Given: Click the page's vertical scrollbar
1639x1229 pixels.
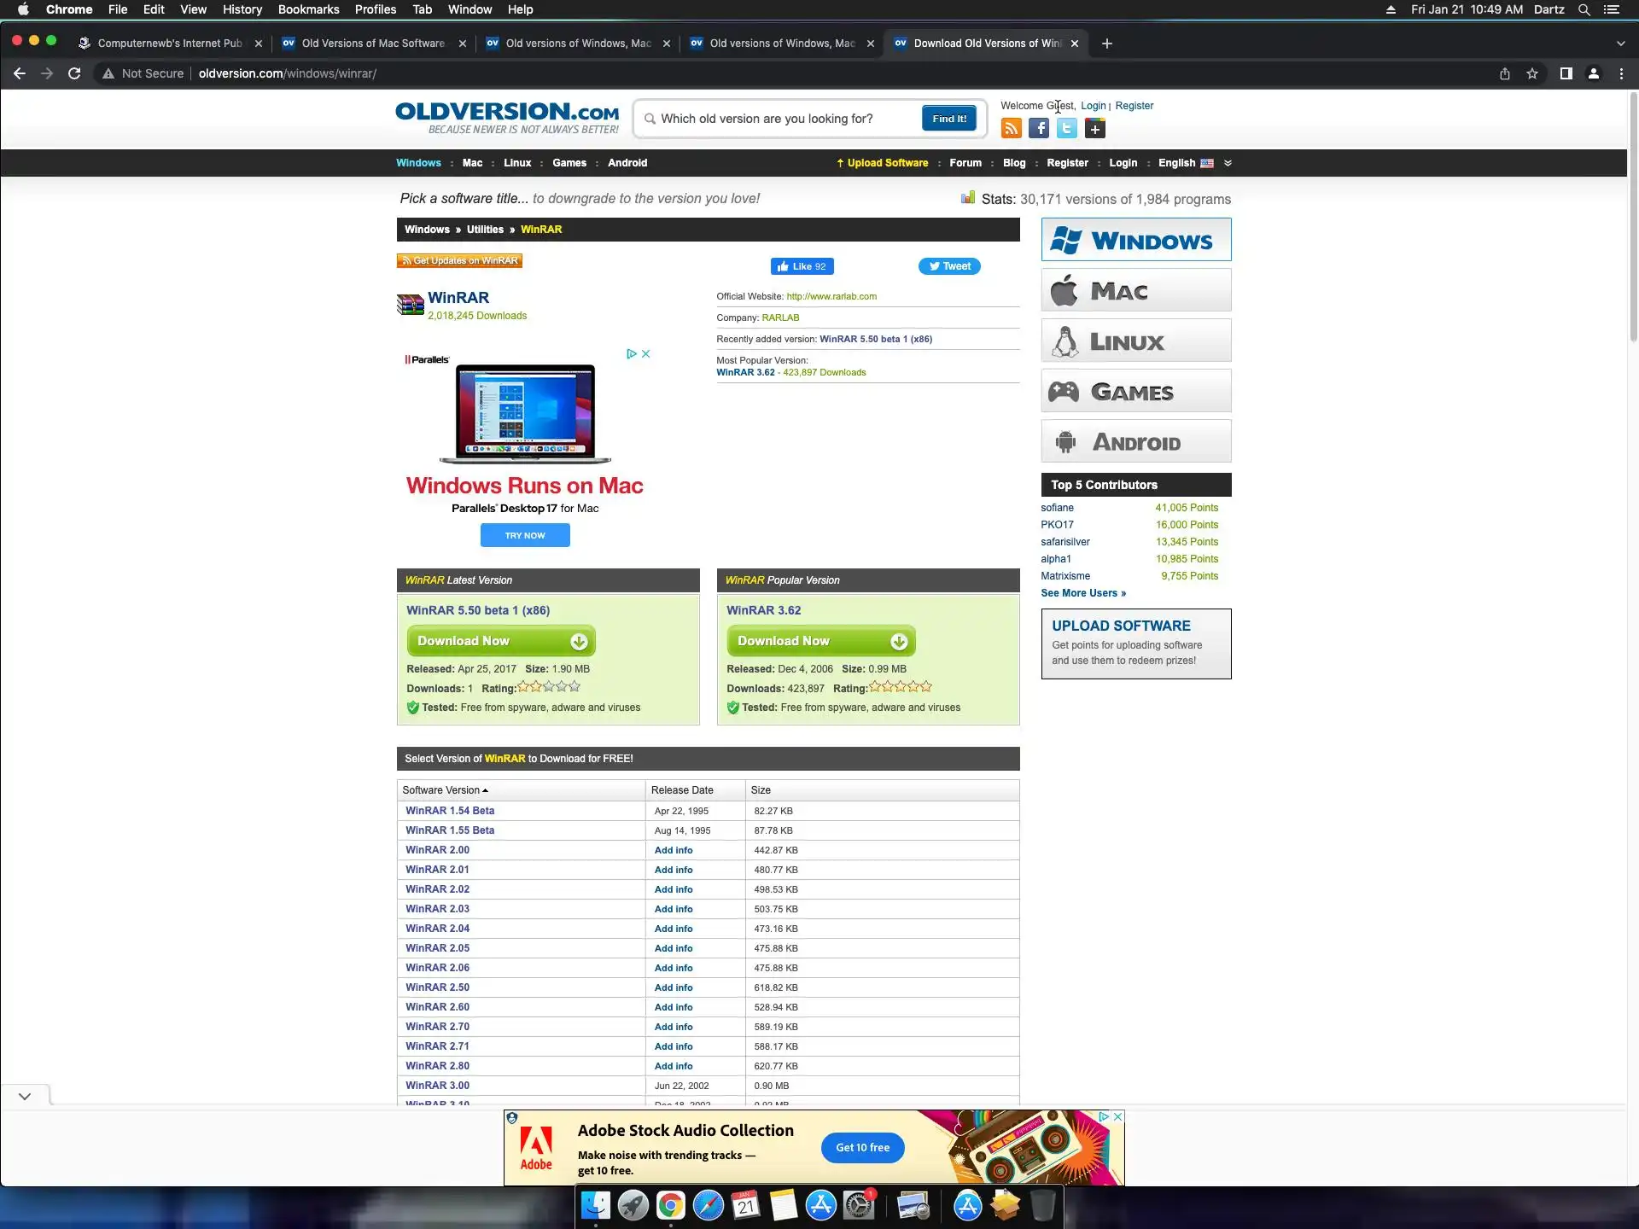Looking at the screenshot, I should point(1633,213).
